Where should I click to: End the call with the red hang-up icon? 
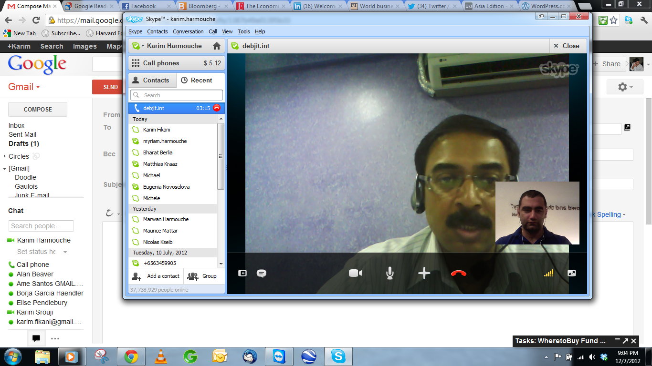(458, 273)
